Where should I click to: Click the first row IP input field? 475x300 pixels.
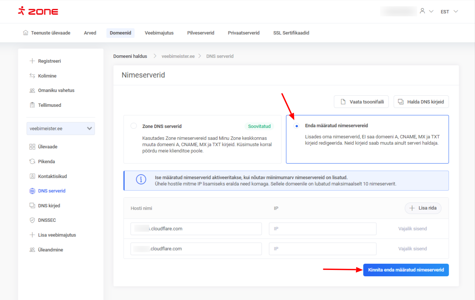tap(322, 229)
